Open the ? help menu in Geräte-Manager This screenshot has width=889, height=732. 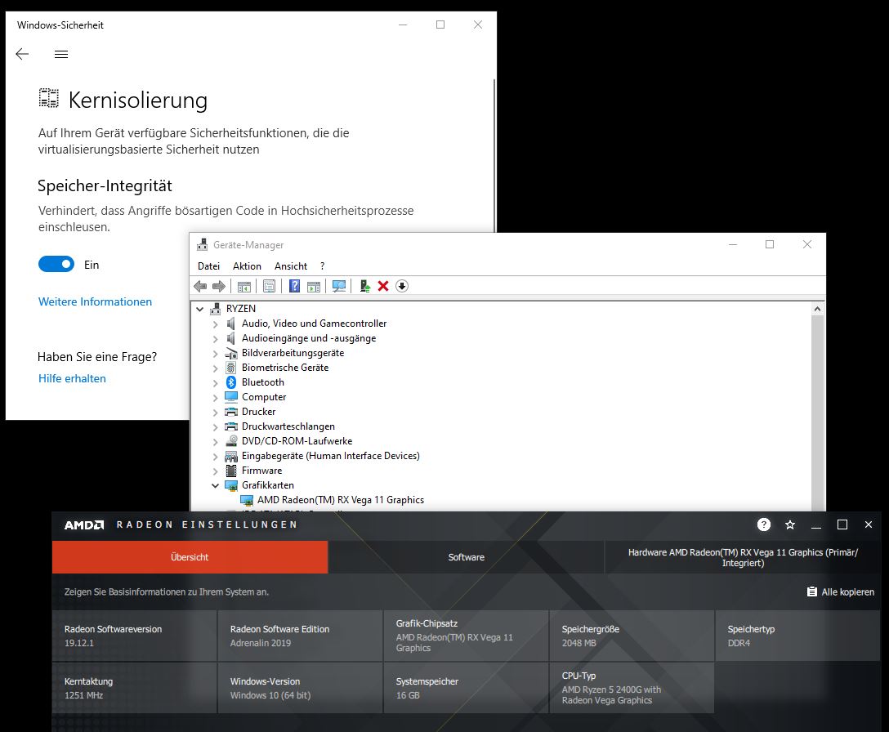[323, 266]
